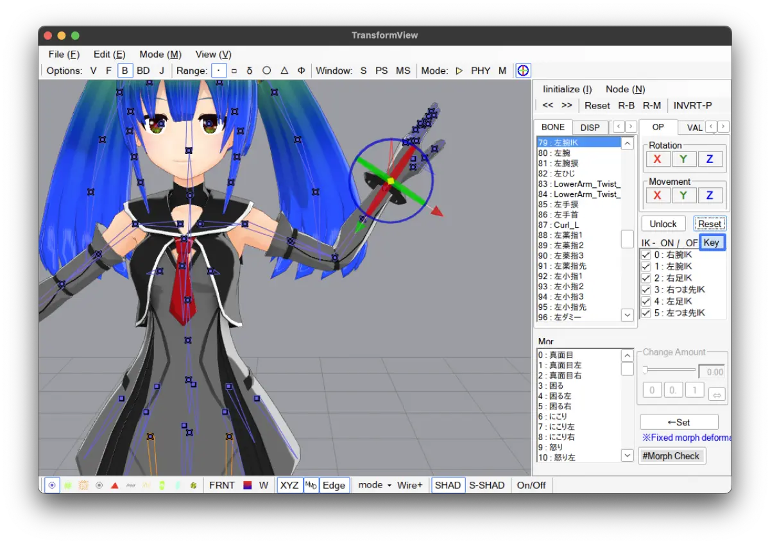Click the green capsule icon in bottom toolbar
This screenshot has height=544, width=770.
162,485
